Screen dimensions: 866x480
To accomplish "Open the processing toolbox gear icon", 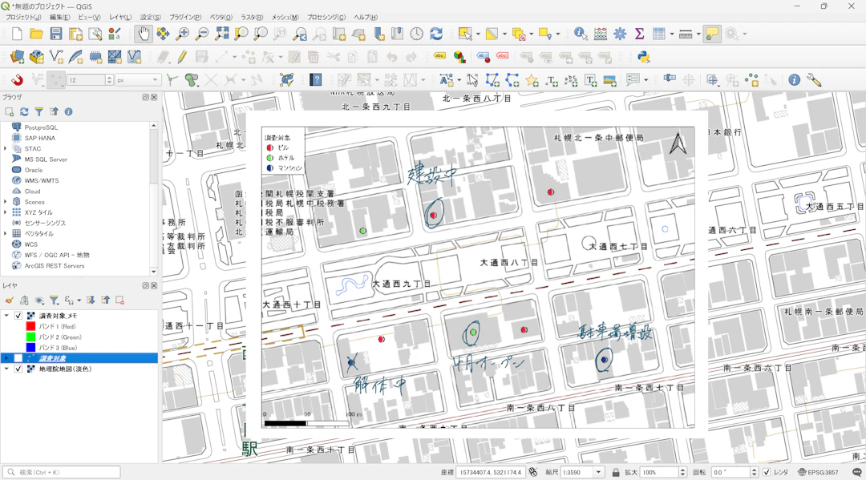I will 620,34.
